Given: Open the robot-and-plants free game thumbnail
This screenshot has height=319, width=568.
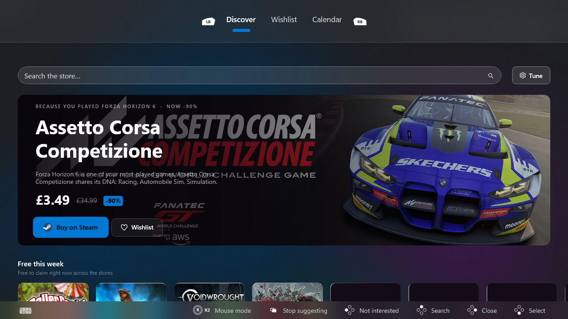Looking at the screenshot, I should [288, 292].
